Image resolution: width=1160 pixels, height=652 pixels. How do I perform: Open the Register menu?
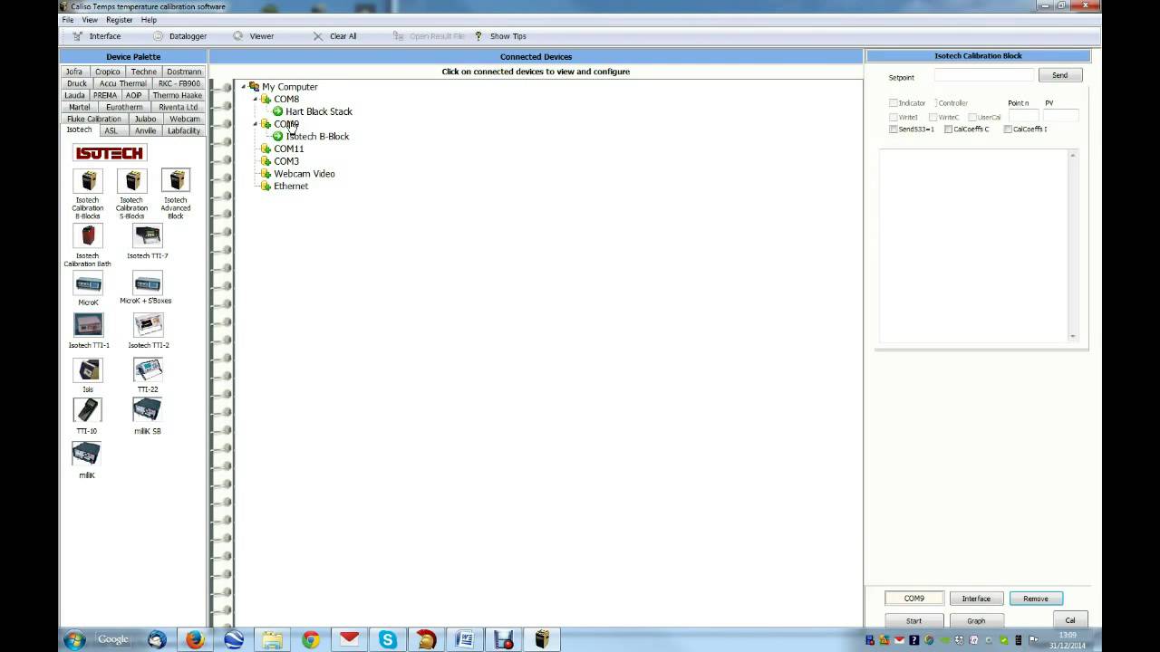(119, 20)
